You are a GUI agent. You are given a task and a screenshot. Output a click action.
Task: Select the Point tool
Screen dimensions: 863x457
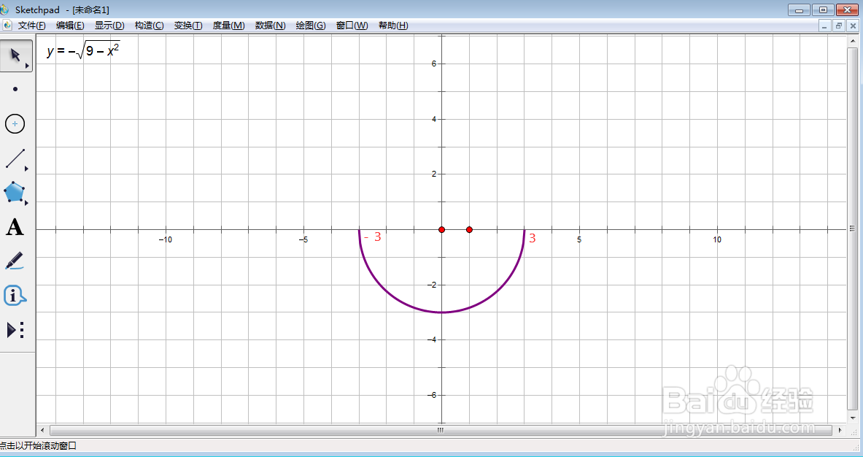[x=15, y=89]
